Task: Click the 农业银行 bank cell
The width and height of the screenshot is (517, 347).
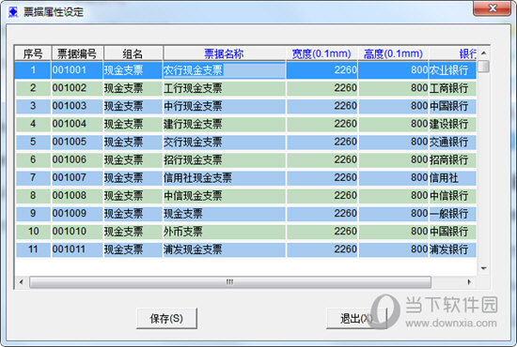Action: point(453,70)
